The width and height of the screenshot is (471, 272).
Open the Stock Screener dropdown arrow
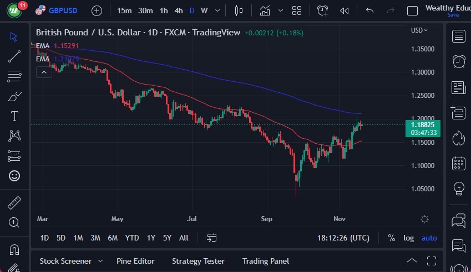point(100,261)
